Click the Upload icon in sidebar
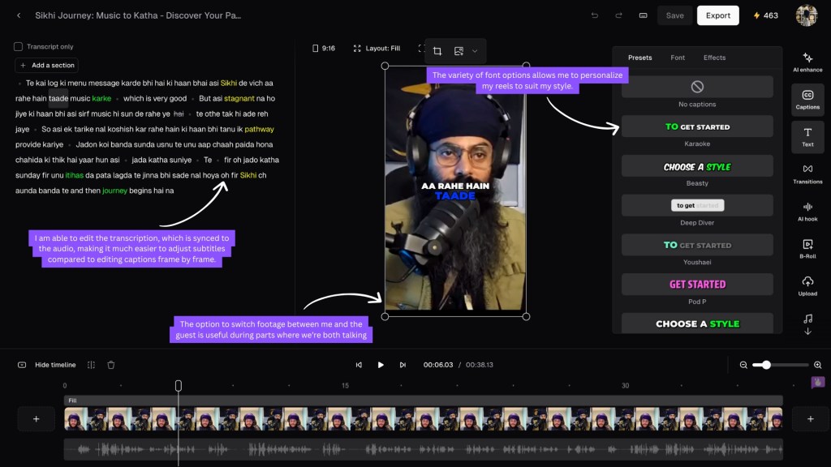 point(807,285)
